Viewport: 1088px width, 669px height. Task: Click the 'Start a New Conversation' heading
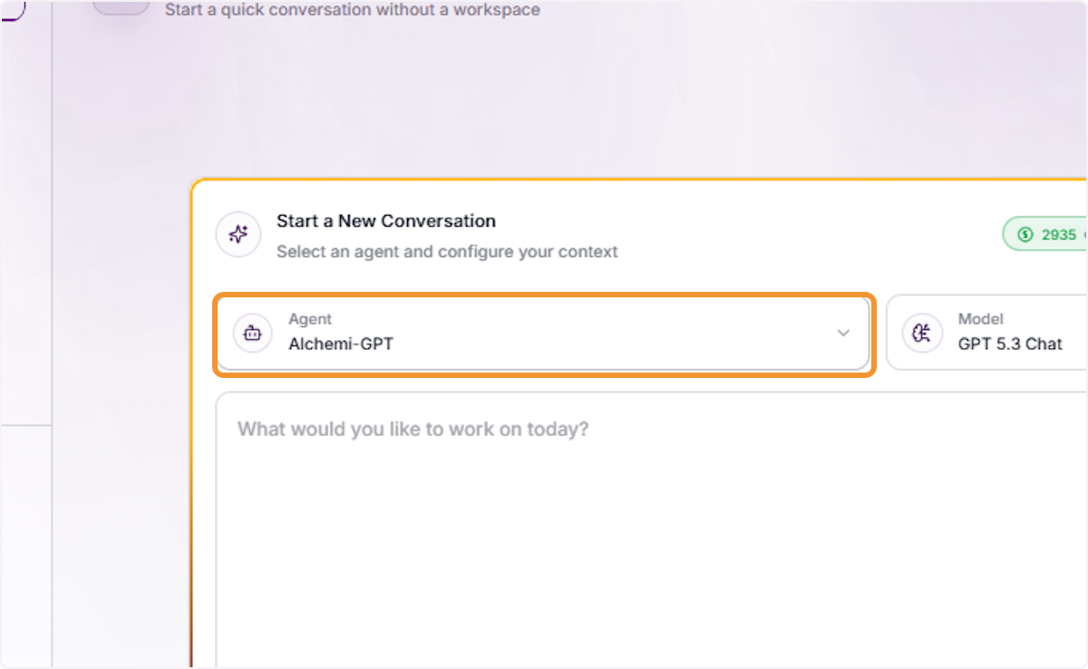pyautogui.click(x=386, y=221)
